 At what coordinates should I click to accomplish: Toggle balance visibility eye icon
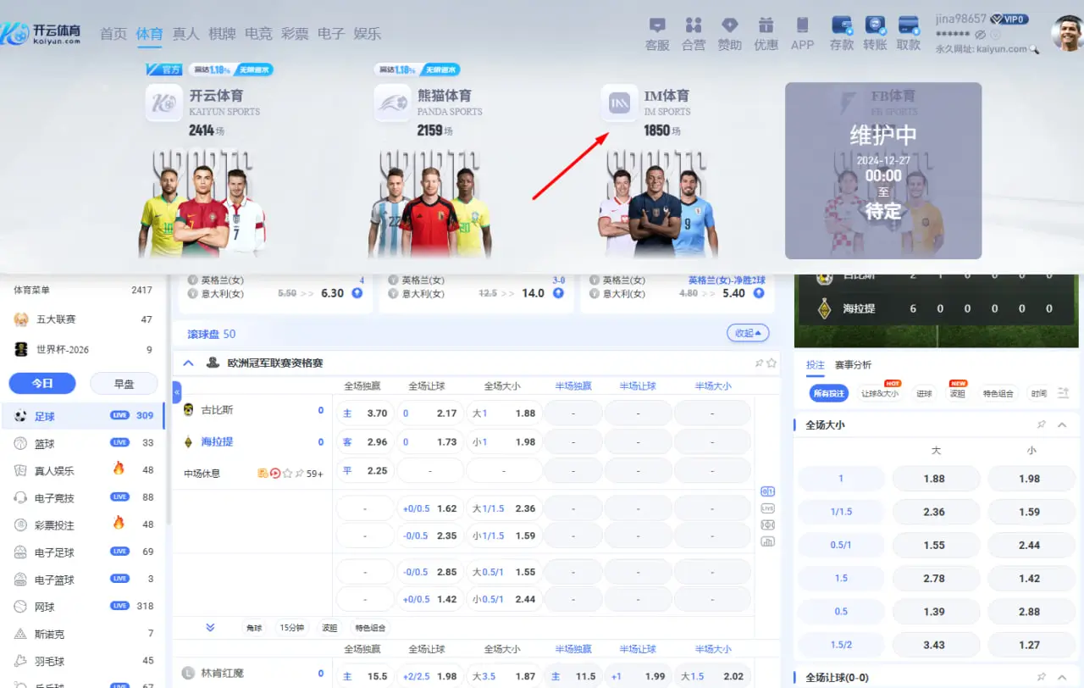980,35
